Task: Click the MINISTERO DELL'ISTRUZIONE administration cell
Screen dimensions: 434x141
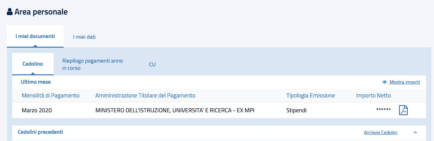Action: [177, 111]
